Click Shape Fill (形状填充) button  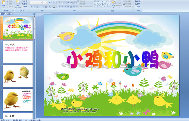click(128, 1)
